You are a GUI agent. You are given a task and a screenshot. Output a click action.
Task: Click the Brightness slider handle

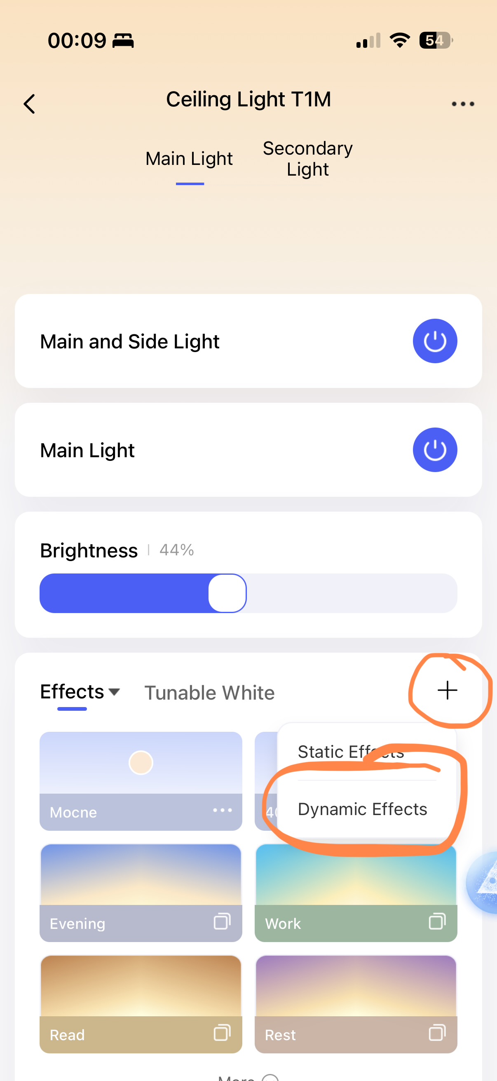227,593
